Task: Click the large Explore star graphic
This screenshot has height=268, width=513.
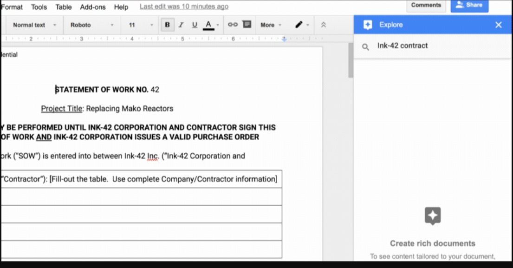Action: pos(433,216)
